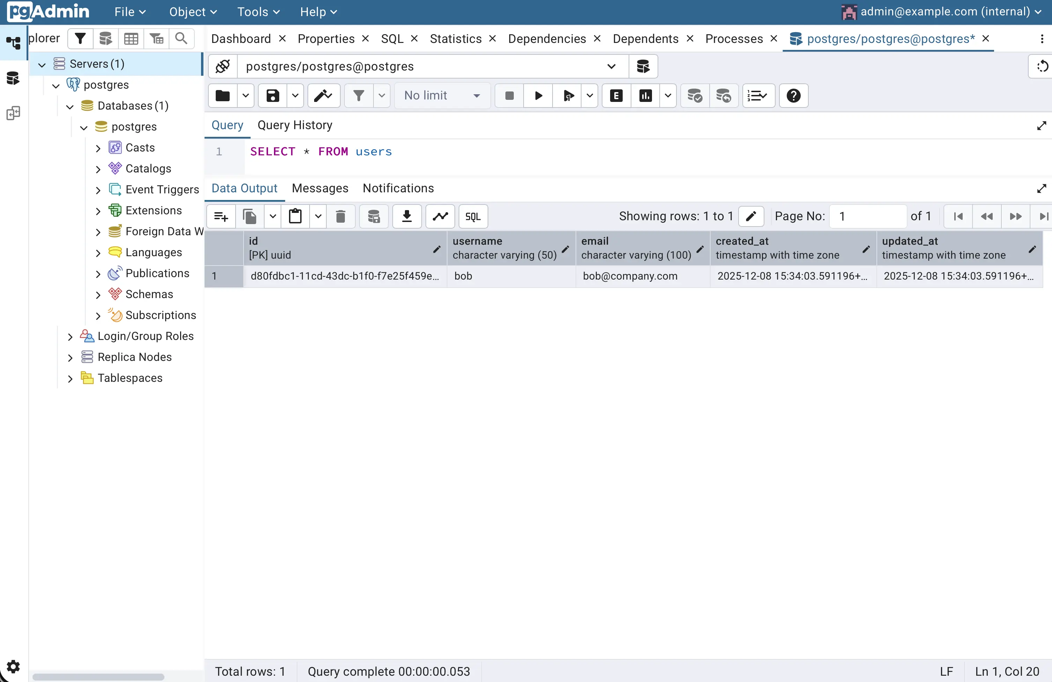Click the SQL button in results toolbar
Image resolution: width=1052 pixels, height=682 pixels.
(x=473, y=216)
